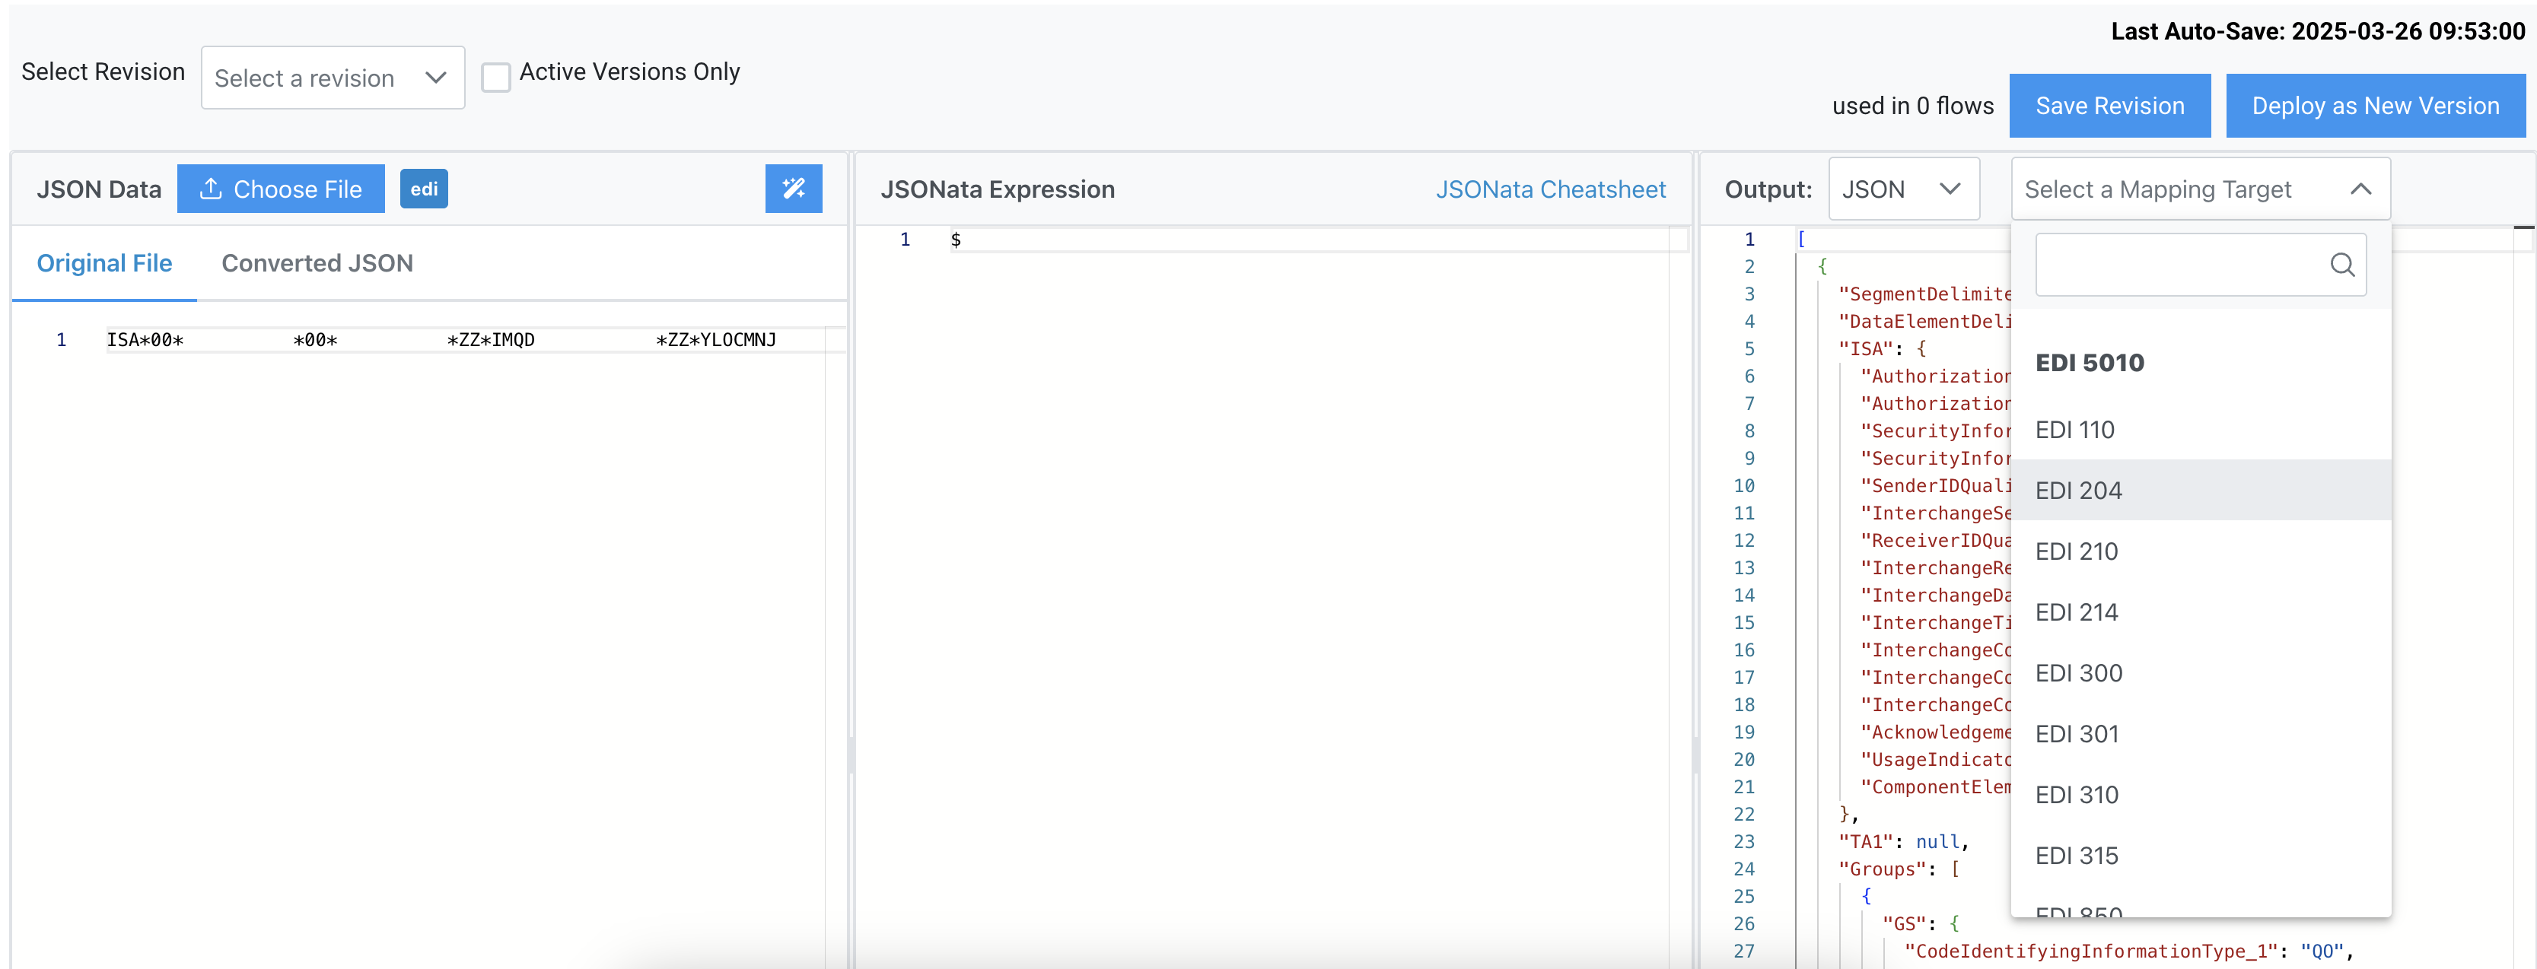Switch to the Converted JSON tab
The height and width of the screenshot is (969, 2537).
tap(316, 263)
